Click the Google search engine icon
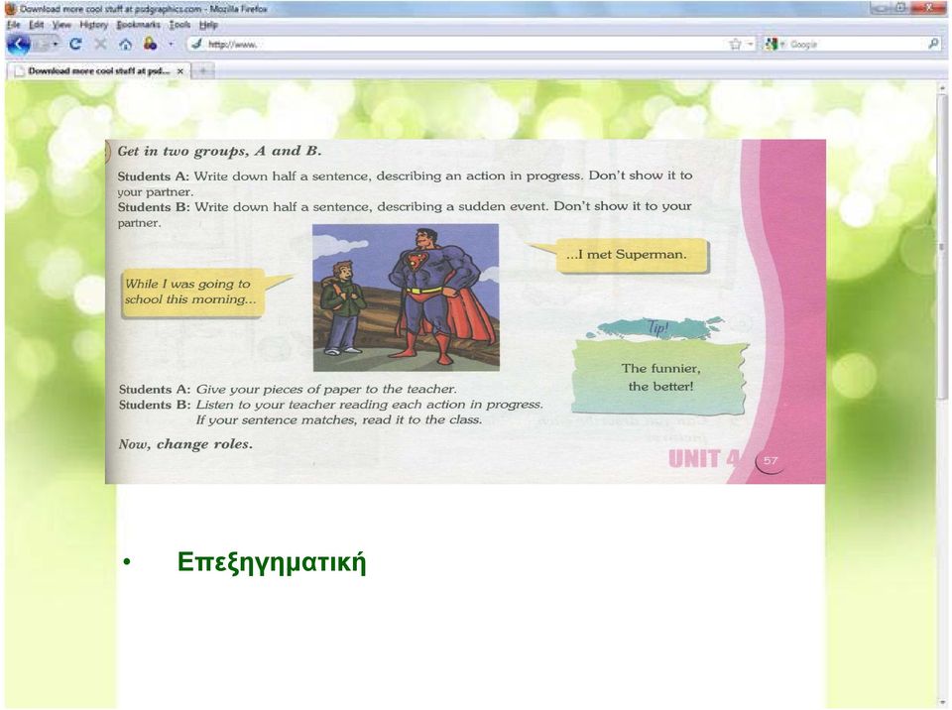This screenshot has height=710, width=952. [771, 45]
